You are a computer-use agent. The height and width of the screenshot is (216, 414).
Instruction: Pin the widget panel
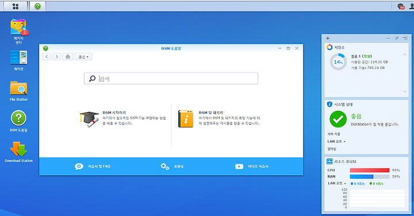[x=397, y=38]
